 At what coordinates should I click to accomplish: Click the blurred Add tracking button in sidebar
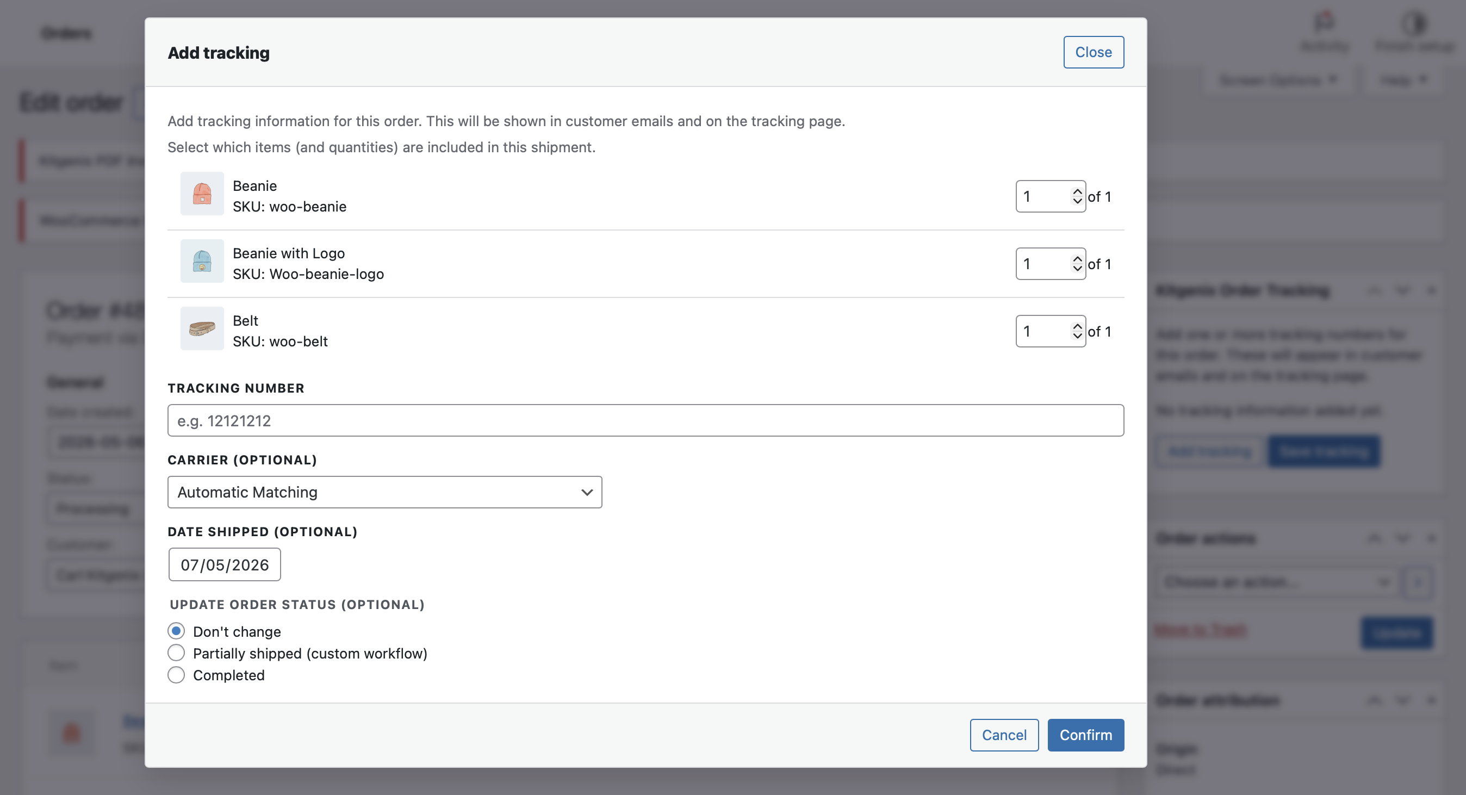click(1210, 451)
